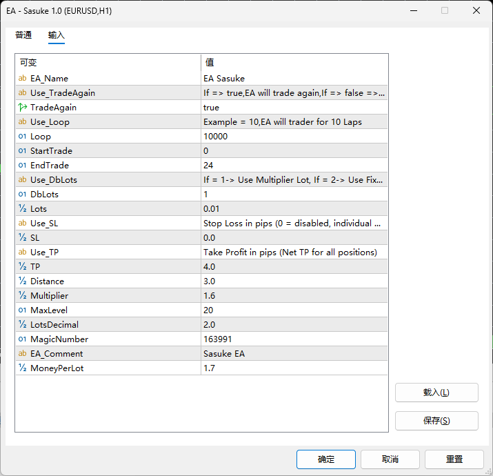Cancel the dialog with 取消
The width and height of the screenshot is (493, 476).
[390, 459]
